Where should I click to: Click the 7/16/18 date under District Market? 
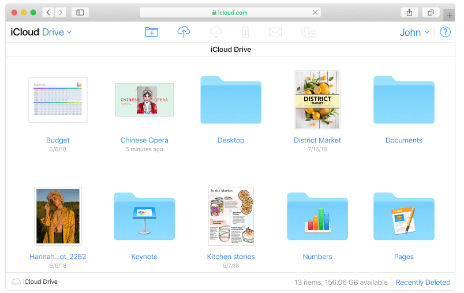click(317, 149)
